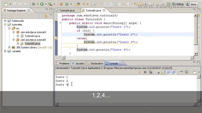Screen dimensions: 202x113
Task: Toggle Link with Editor in Package Explorer
Action: (46, 16)
